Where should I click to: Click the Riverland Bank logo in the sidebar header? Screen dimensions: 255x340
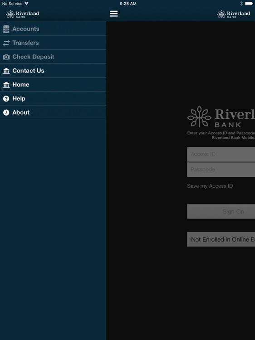tap(23, 14)
